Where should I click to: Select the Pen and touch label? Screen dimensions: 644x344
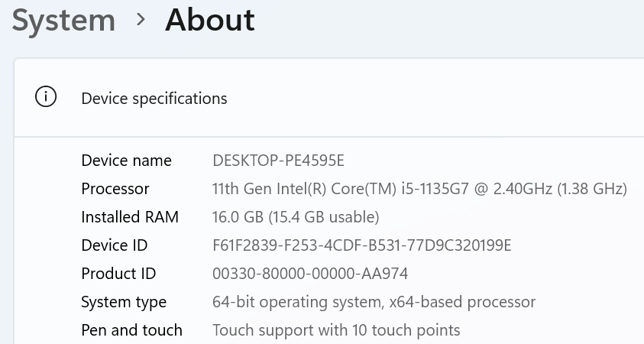tap(132, 330)
